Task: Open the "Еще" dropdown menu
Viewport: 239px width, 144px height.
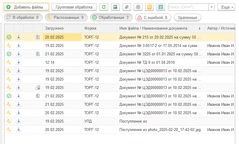Action: tap(226, 7)
